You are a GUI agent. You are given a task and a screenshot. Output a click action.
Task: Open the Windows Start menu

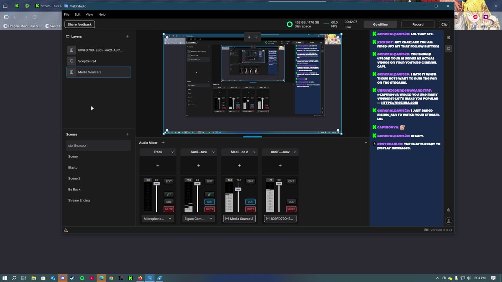[x=4, y=278]
